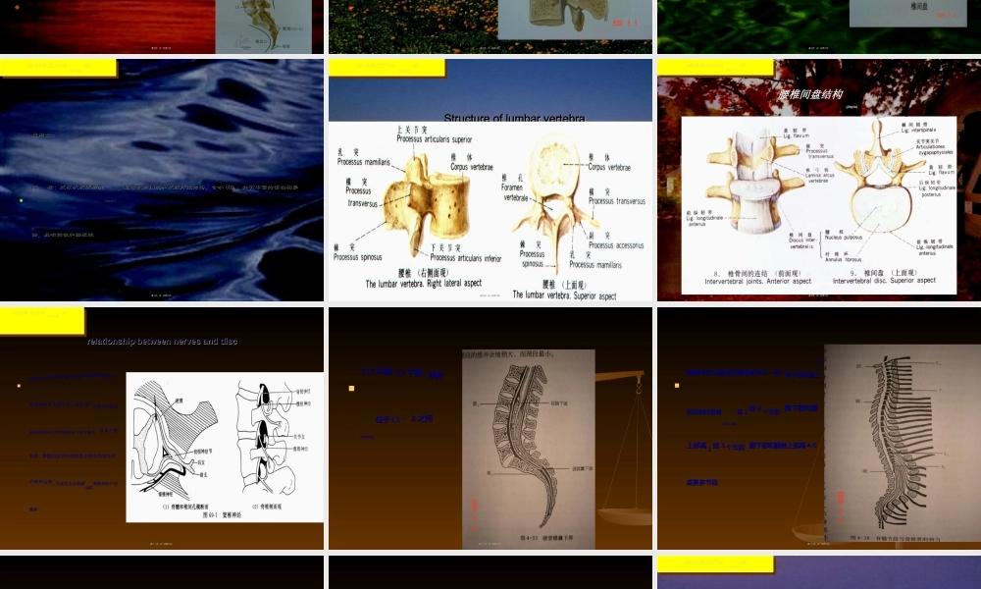
Task: Open the 'Structure of lumbar vertebra' slide
Action: [x=490, y=180]
